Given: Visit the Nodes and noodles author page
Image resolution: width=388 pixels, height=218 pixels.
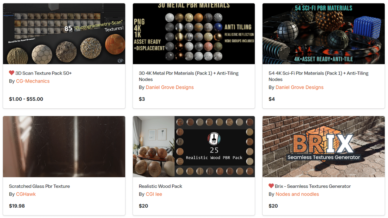Looking at the screenshot, I should tap(297, 194).
